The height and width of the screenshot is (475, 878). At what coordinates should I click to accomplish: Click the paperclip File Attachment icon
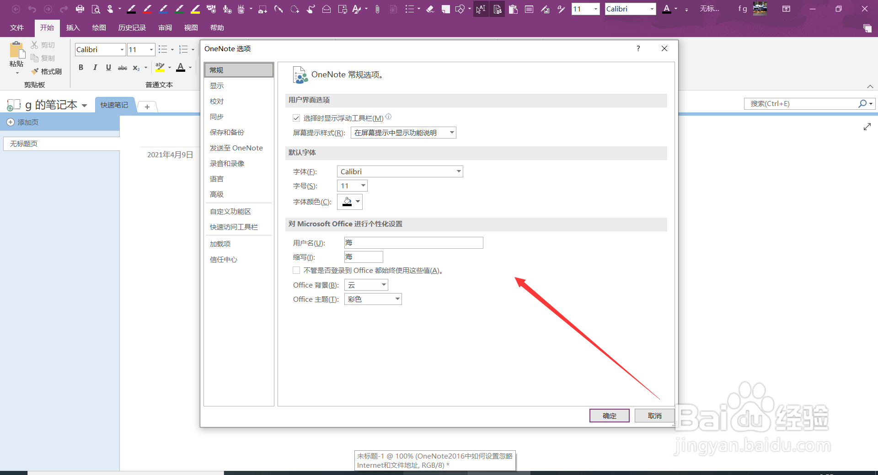point(377,9)
